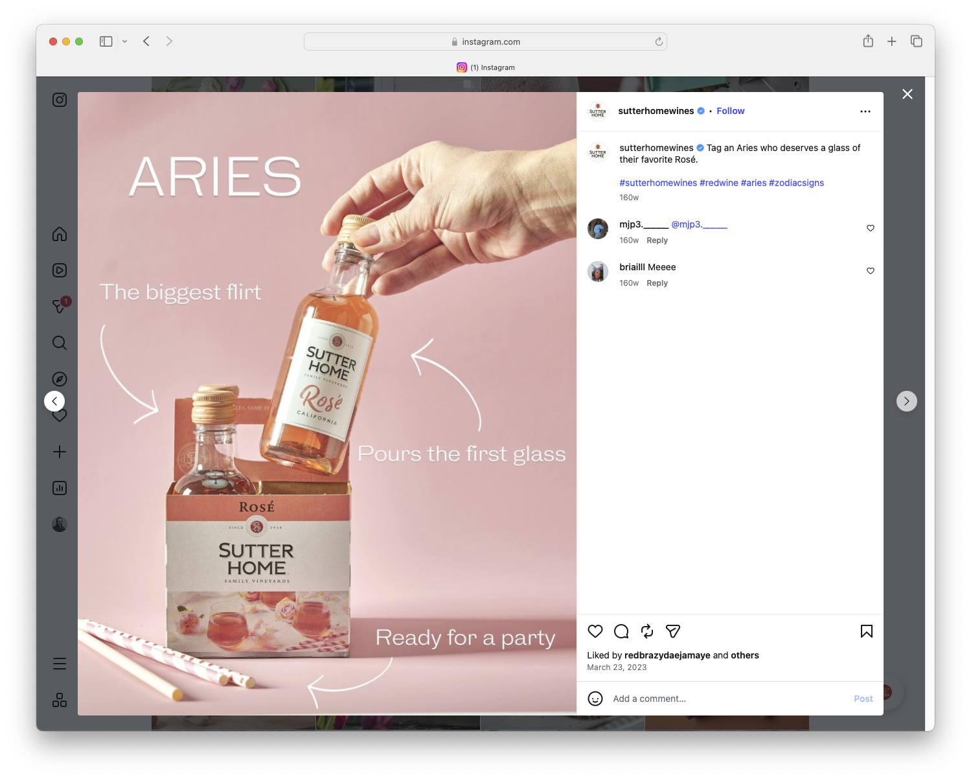The width and height of the screenshot is (971, 779).
Task: Open the Safari sidebar options dropdown arrow
Action: (125, 41)
